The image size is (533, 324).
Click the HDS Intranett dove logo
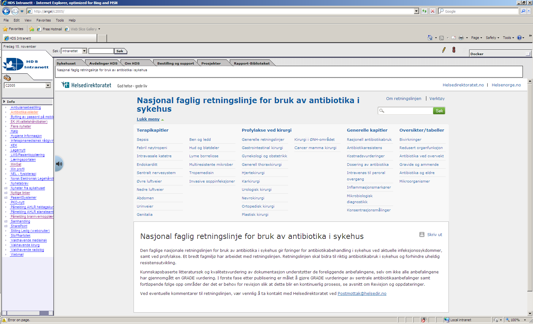pyautogui.click(x=26, y=64)
